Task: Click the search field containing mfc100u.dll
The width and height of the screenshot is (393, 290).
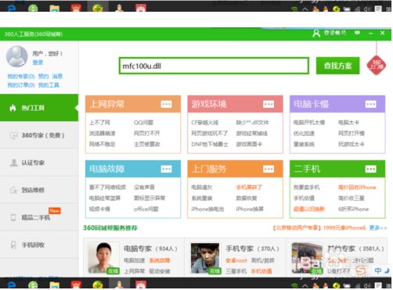Action: pyautogui.click(x=214, y=66)
